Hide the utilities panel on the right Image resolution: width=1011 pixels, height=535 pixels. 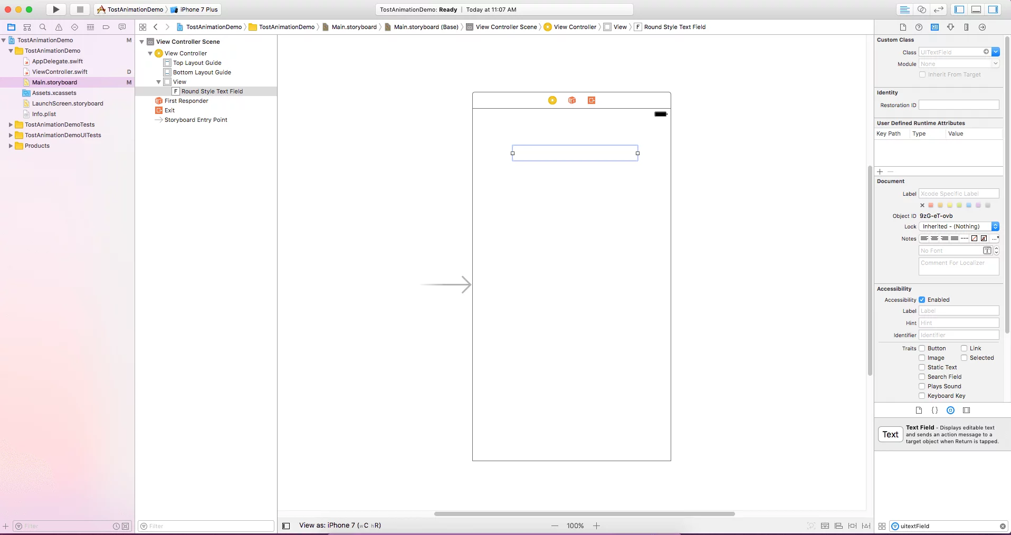[x=994, y=9]
